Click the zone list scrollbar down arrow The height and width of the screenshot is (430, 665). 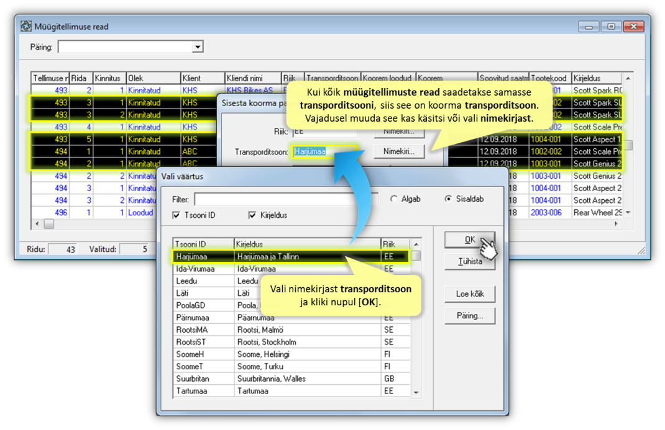click(416, 393)
